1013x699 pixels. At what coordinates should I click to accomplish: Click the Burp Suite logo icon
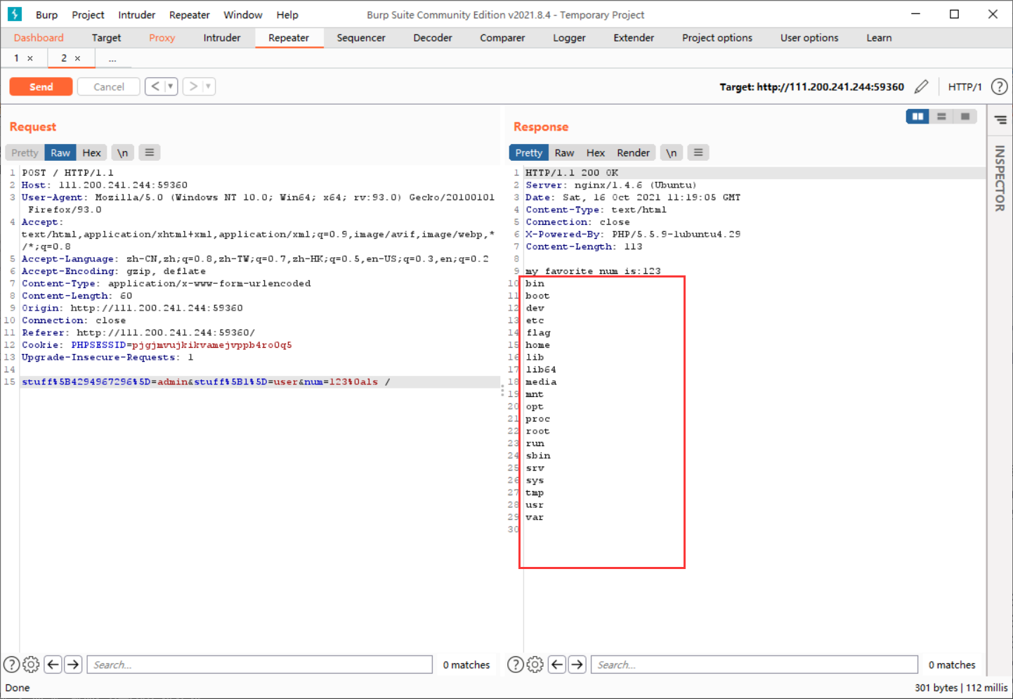(x=15, y=14)
